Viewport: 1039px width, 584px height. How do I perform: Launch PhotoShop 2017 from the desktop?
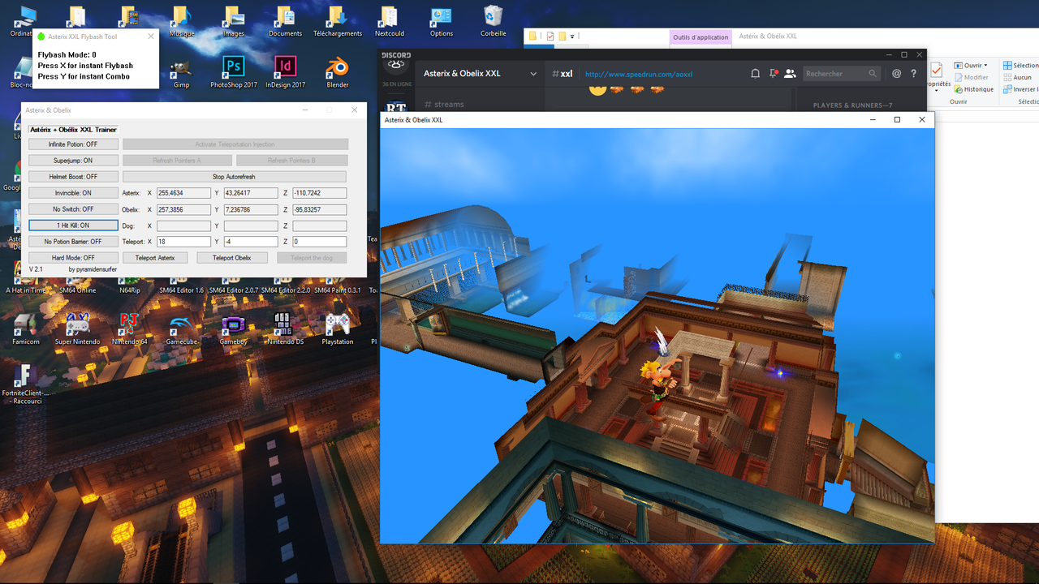233,73
